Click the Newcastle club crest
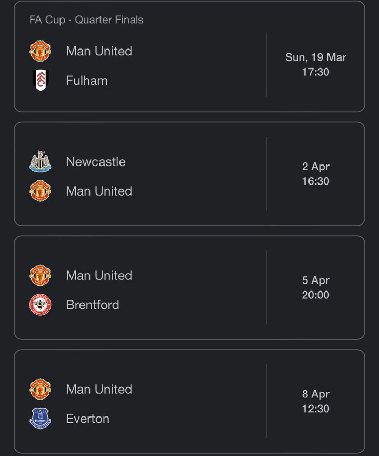The height and width of the screenshot is (456, 379). [41, 162]
